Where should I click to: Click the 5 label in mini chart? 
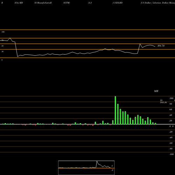point(112,166)
